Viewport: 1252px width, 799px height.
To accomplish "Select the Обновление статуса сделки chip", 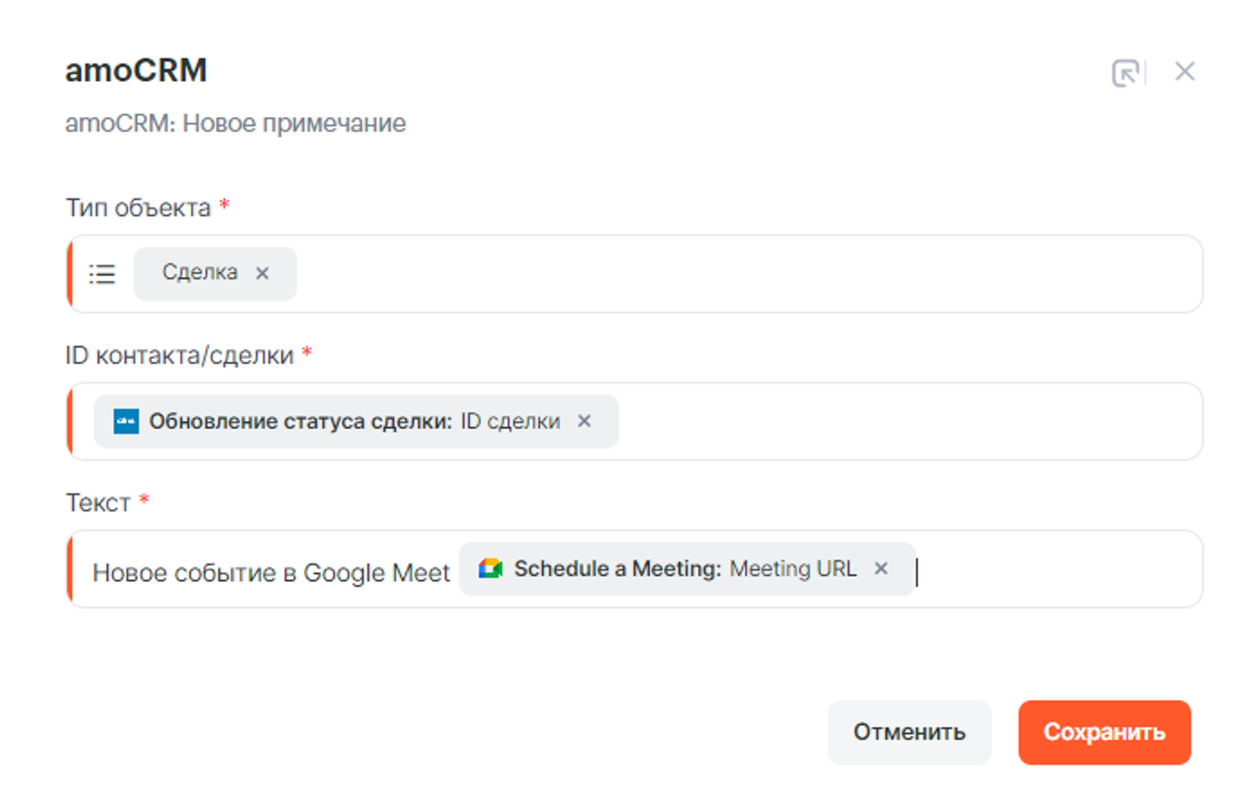I will (x=342, y=422).
